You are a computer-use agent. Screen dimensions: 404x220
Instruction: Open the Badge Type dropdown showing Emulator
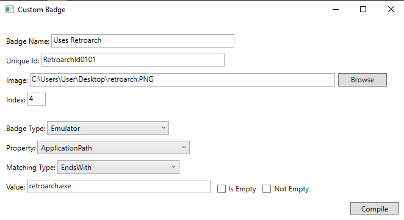click(108, 128)
